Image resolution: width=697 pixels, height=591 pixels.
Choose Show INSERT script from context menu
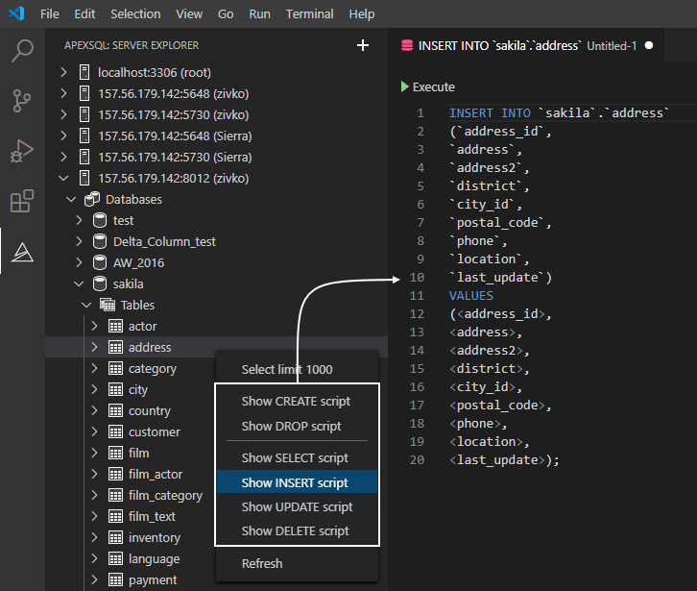pyautogui.click(x=295, y=483)
